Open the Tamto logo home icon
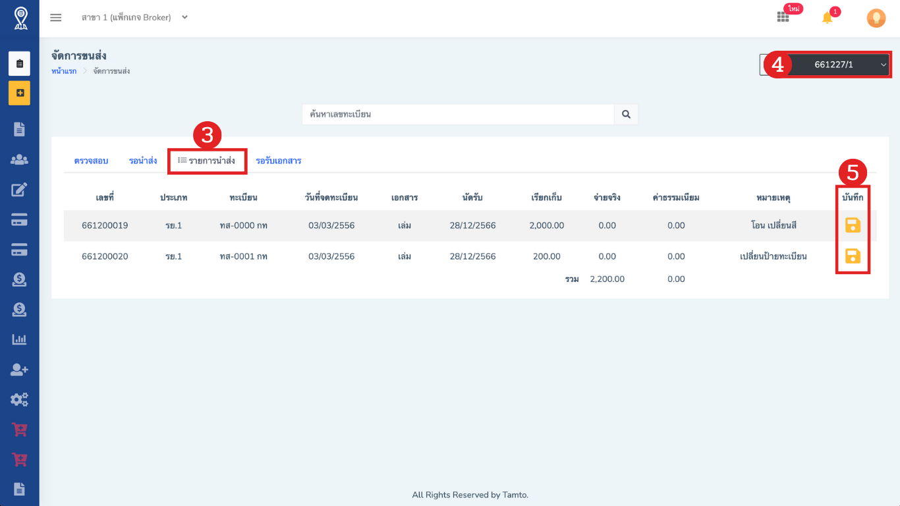900x506 pixels. (x=20, y=18)
